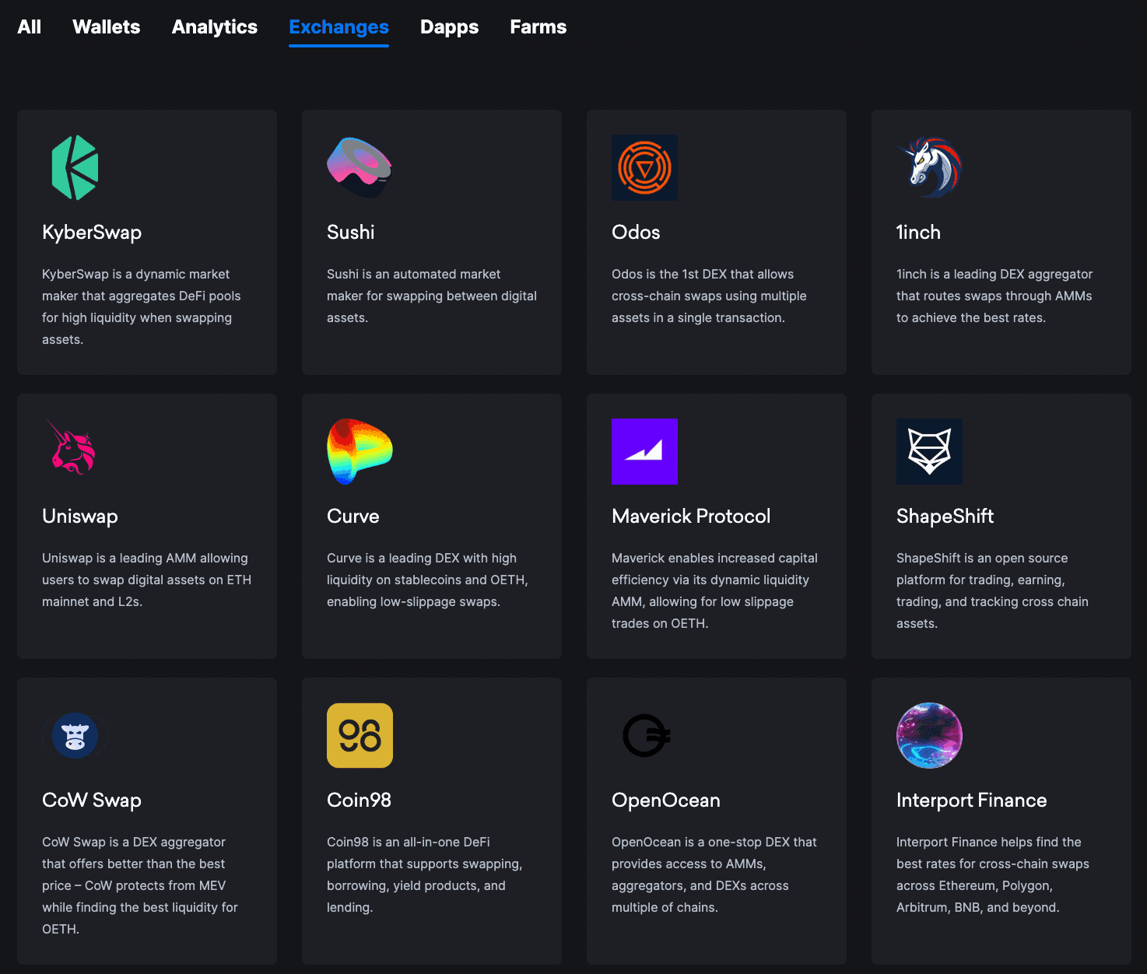Open the Interport Finance title link
Screen dimensions: 1147x974
(971, 800)
